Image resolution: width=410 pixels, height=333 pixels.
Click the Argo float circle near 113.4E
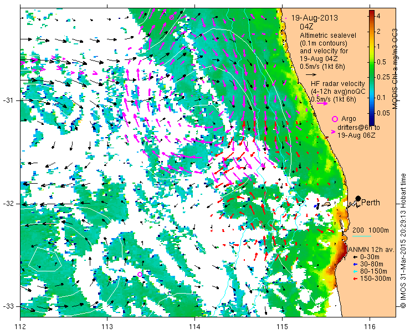click(x=140, y=274)
